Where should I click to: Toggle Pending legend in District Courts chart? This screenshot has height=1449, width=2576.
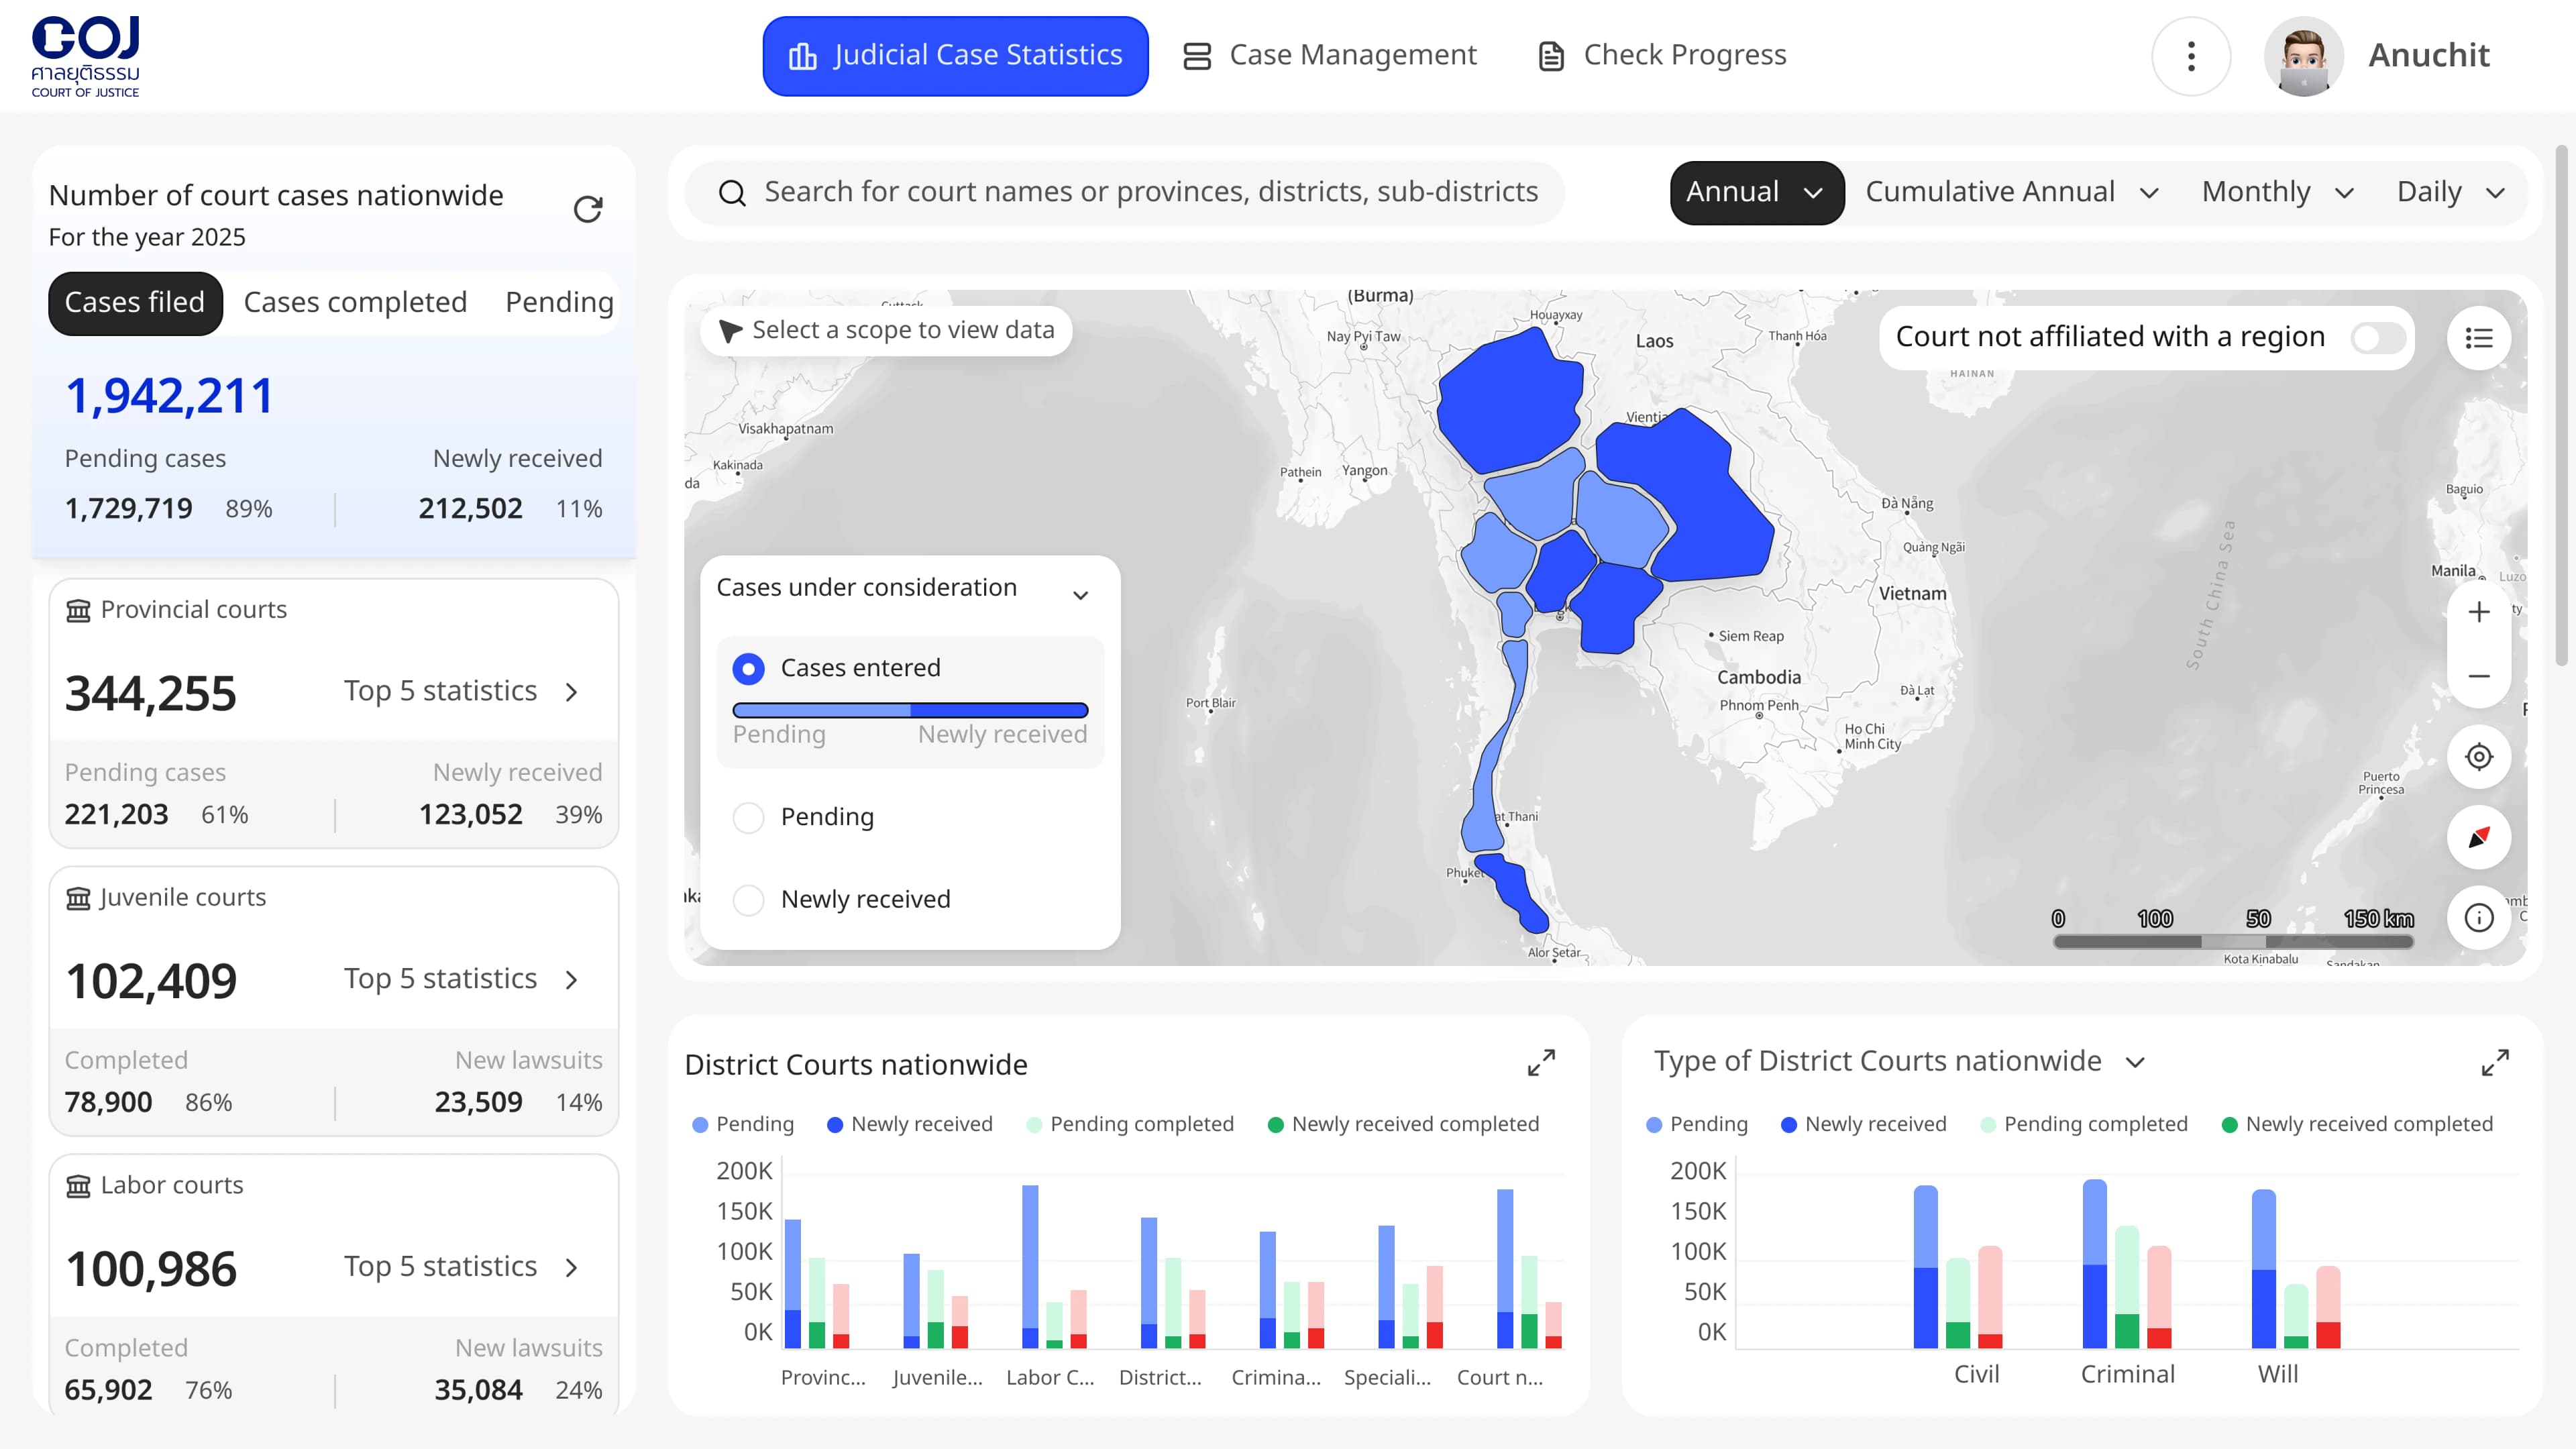(x=743, y=1124)
